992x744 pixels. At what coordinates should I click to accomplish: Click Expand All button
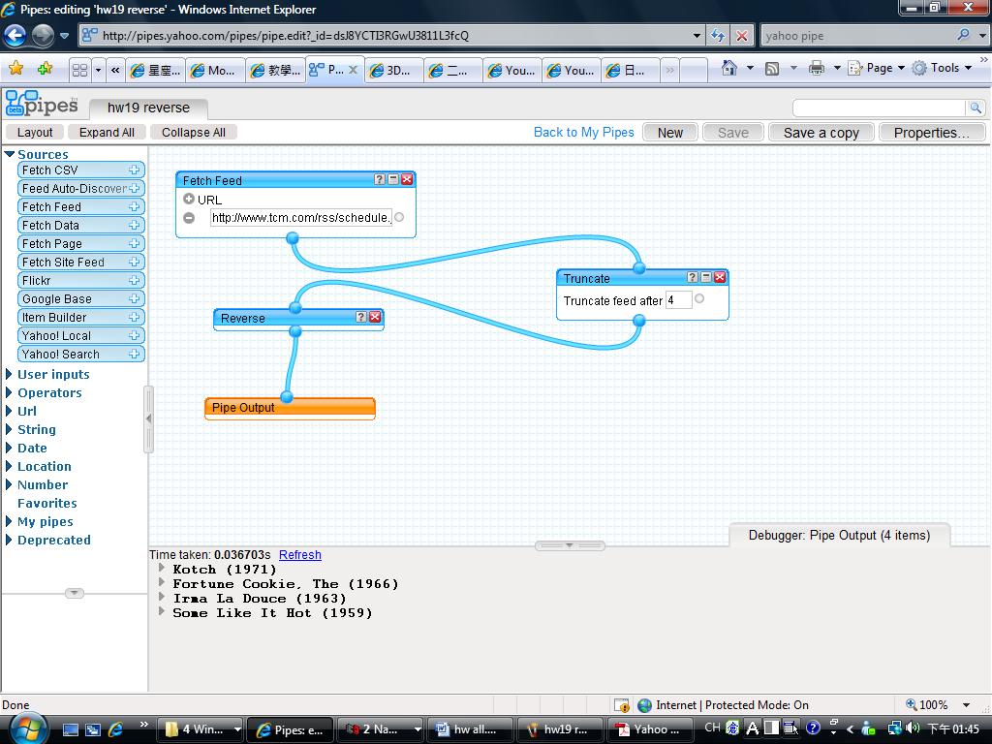(107, 132)
